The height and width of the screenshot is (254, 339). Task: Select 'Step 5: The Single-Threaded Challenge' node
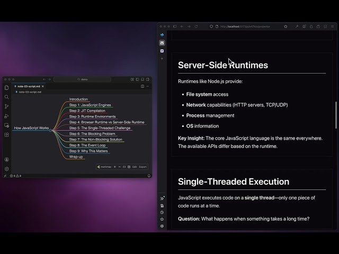tap(100, 128)
